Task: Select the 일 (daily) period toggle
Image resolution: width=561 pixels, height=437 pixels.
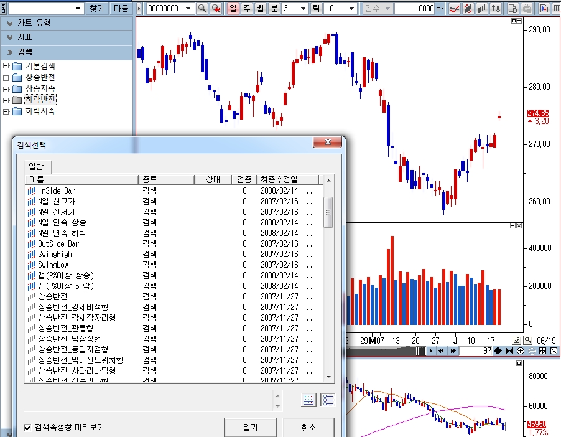Action: [x=233, y=9]
